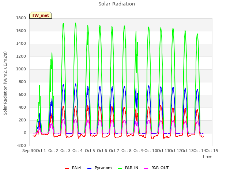
Task: Click the Oct 7 x-axis tick label
Action: click(114, 151)
